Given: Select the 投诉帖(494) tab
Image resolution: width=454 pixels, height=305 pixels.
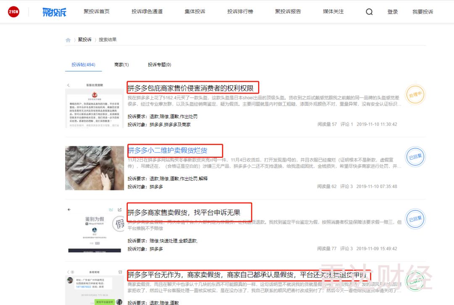Looking at the screenshot, I should click(x=83, y=65).
